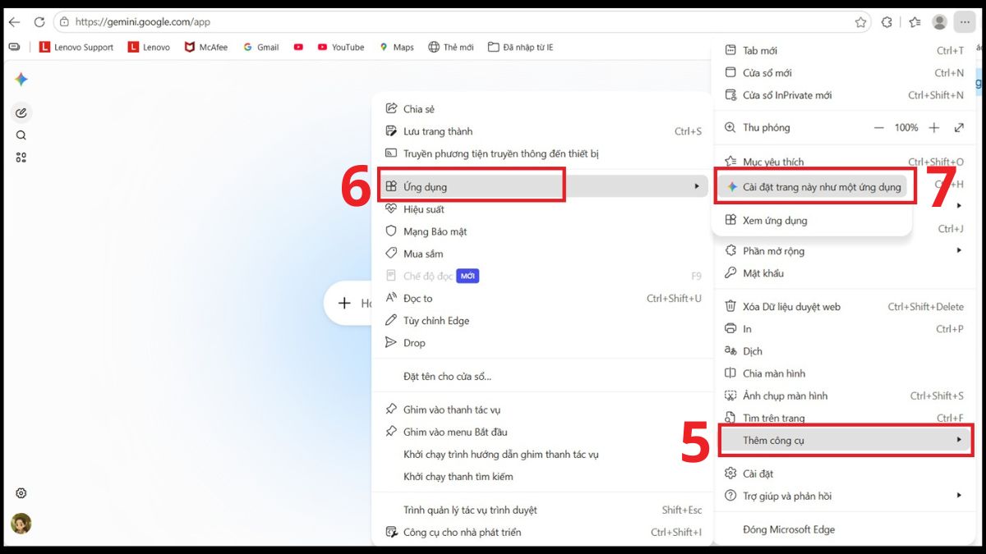Image resolution: width=986 pixels, height=554 pixels.
Task: Click the star favorite icon in address bar
Action: [860, 22]
